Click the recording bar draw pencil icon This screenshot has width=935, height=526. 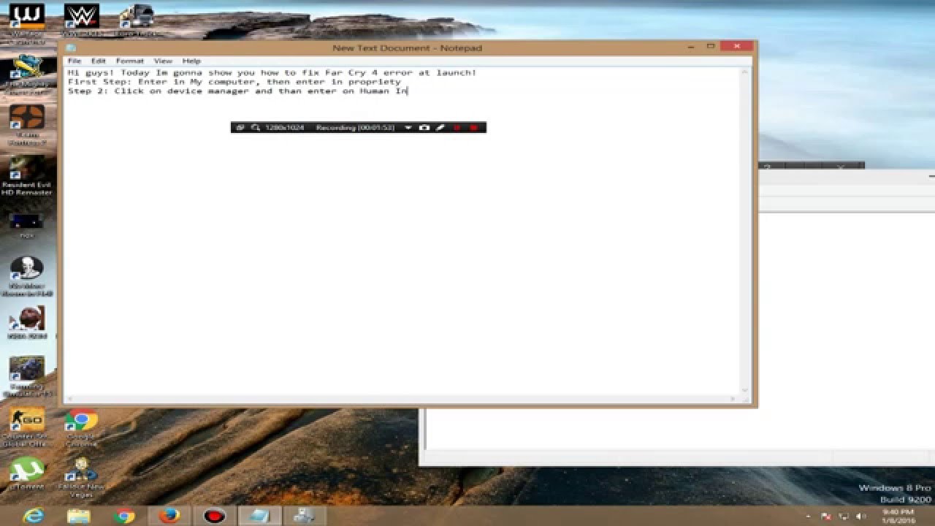440,128
